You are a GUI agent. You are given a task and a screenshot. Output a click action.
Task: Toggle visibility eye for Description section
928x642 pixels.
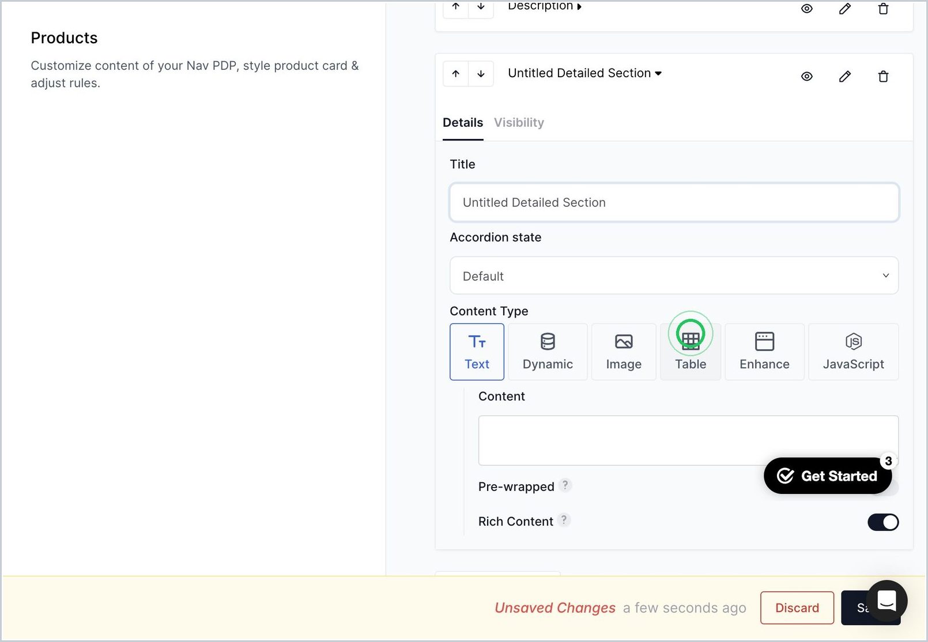click(x=807, y=9)
